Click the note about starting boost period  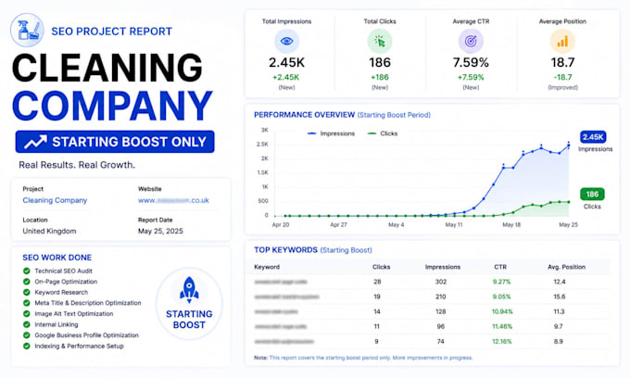point(363,358)
